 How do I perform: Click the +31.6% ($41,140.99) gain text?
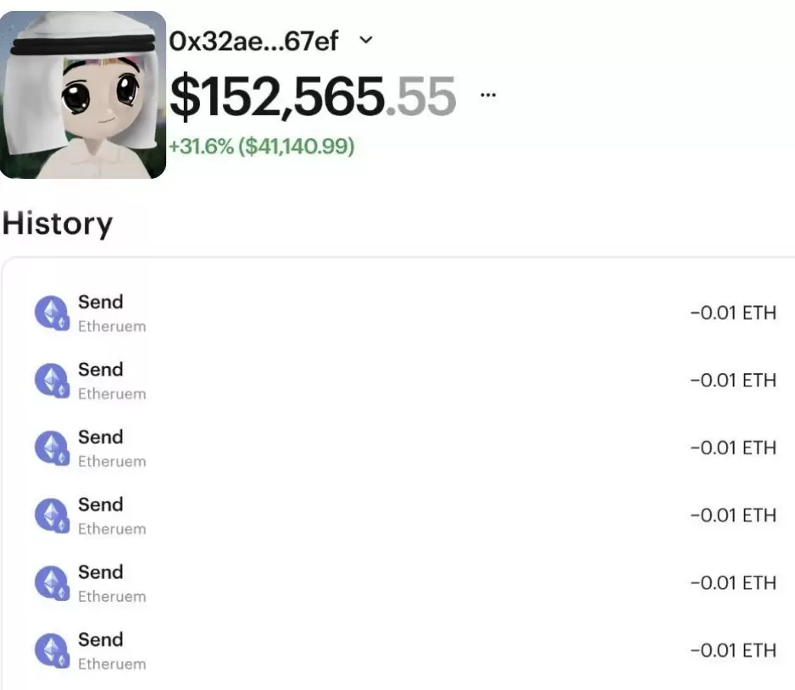point(261,147)
